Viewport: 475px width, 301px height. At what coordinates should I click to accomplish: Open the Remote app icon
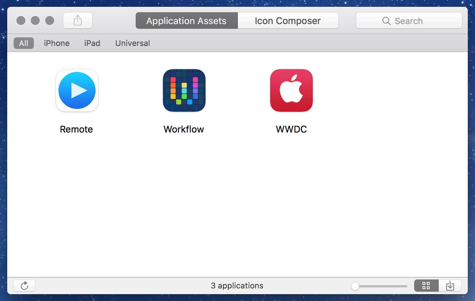(x=77, y=90)
